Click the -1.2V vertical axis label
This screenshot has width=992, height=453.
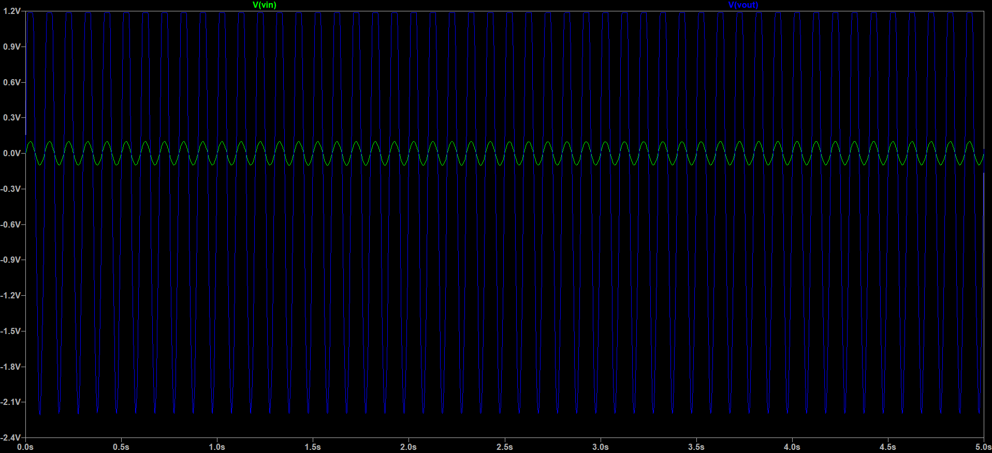(x=11, y=295)
